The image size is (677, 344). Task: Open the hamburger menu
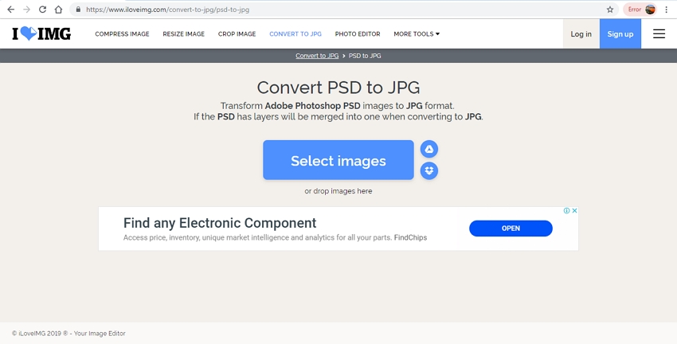(659, 34)
